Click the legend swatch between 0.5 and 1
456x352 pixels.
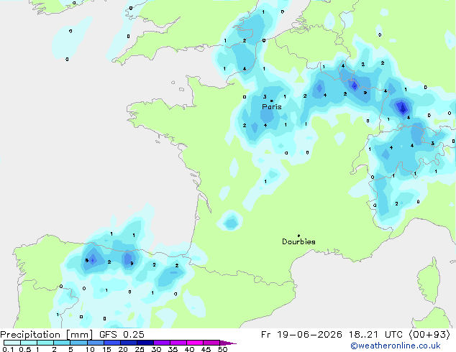(29, 343)
